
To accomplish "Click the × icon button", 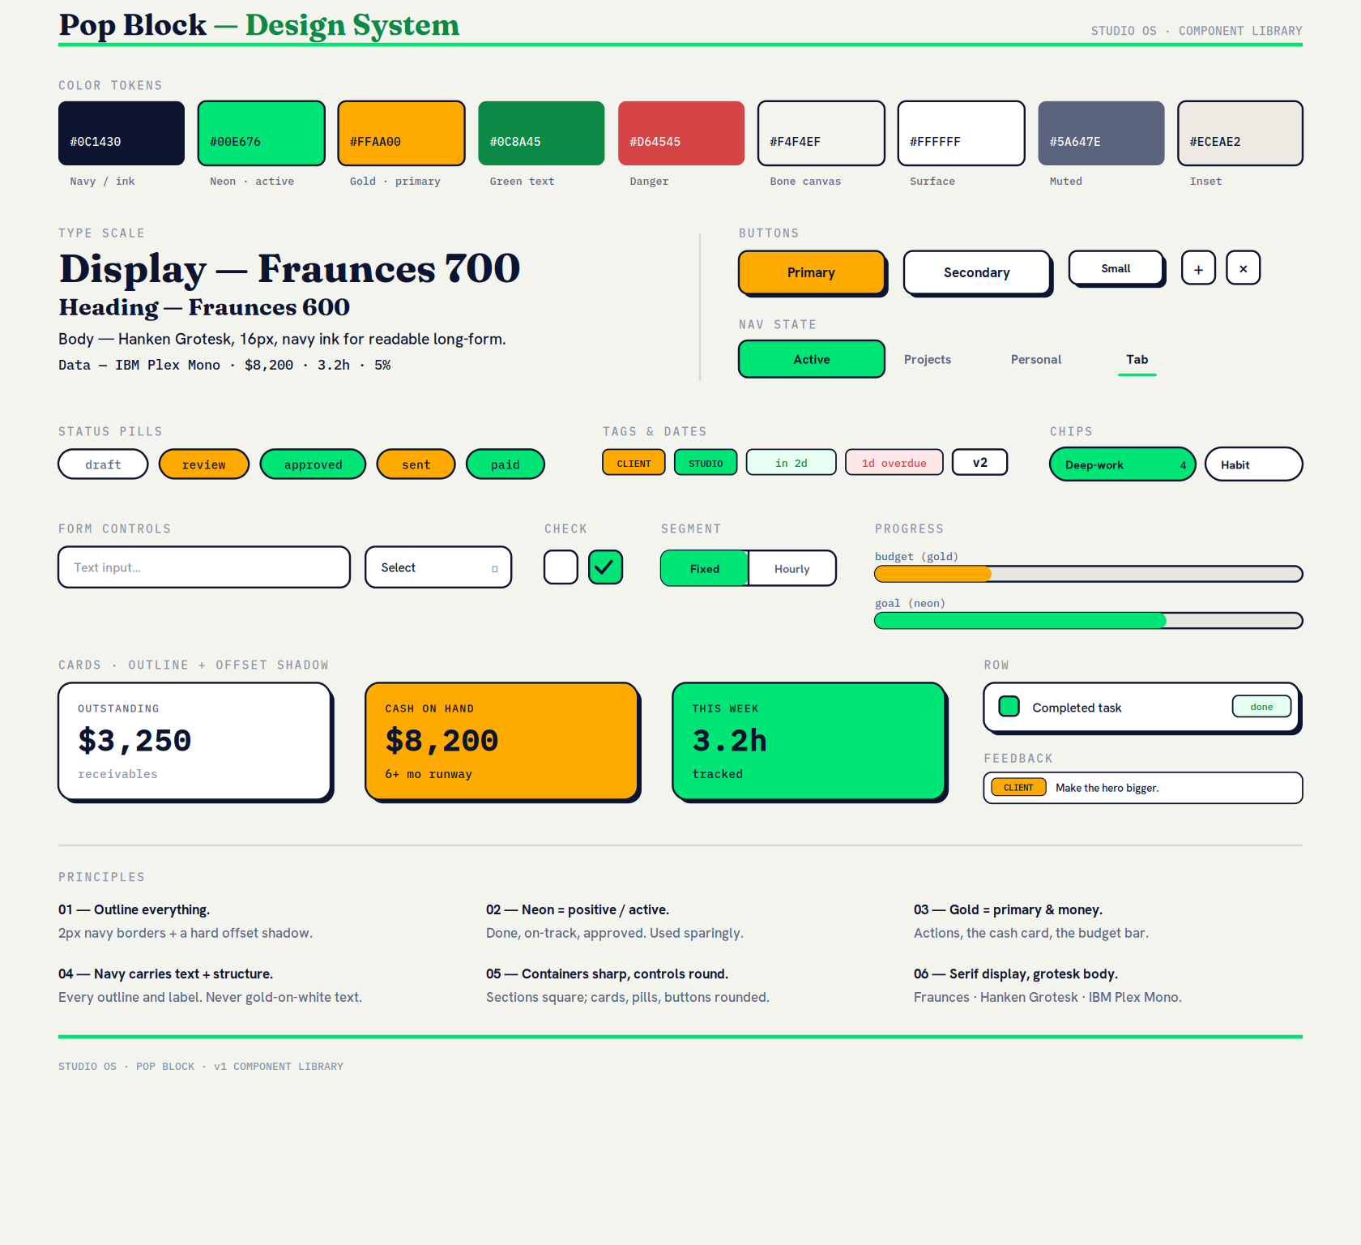I will click(1243, 268).
